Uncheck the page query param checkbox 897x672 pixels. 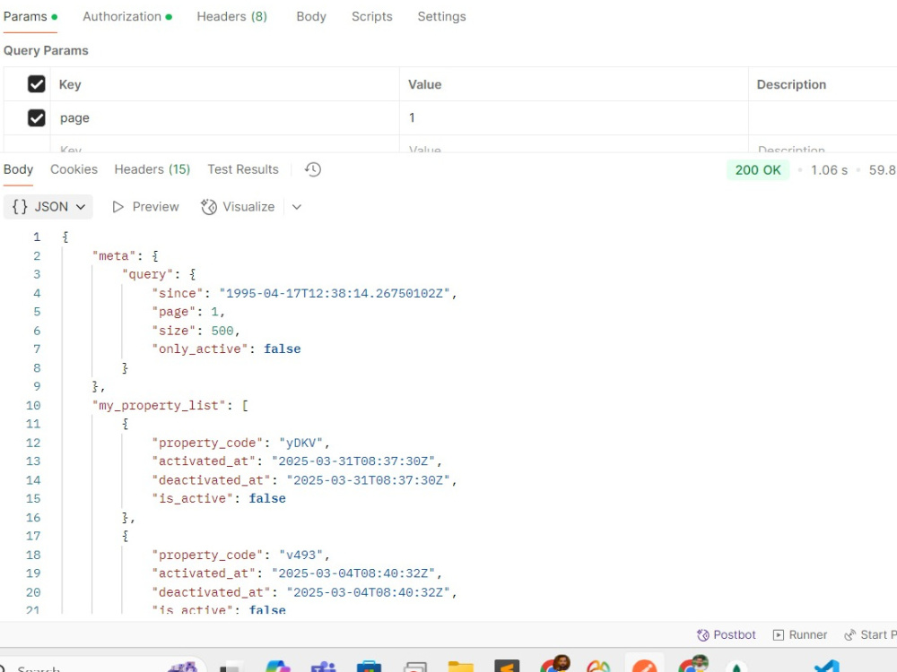pyautogui.click(x=37, y=117)
